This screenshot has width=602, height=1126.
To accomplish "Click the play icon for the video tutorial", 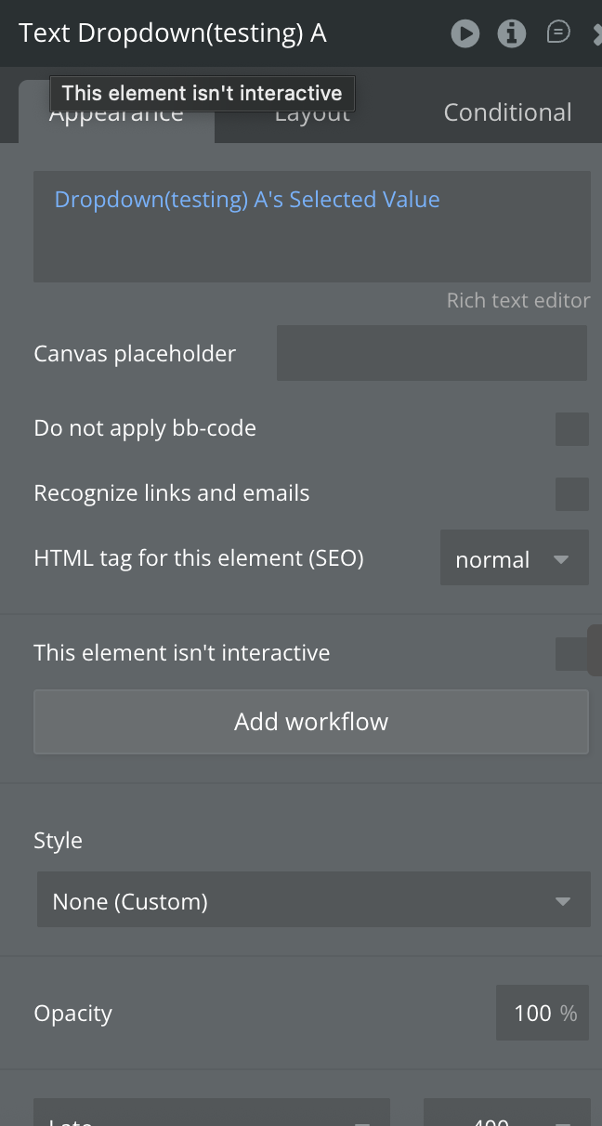I will pyautogui.click(x=465, y=34).
